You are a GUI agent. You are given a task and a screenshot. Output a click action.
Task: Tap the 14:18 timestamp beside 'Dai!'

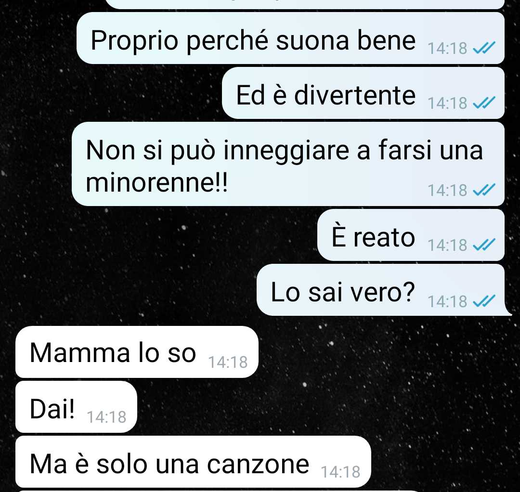tap(106, 417)
